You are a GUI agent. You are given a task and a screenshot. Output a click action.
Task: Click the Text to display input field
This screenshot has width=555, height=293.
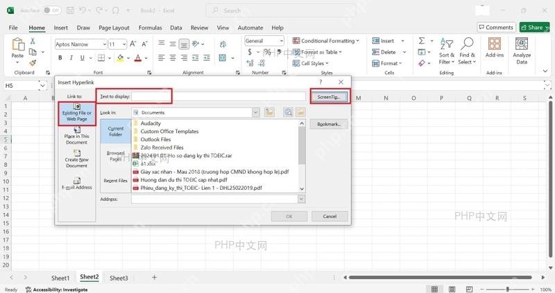(x=219, y=96)
